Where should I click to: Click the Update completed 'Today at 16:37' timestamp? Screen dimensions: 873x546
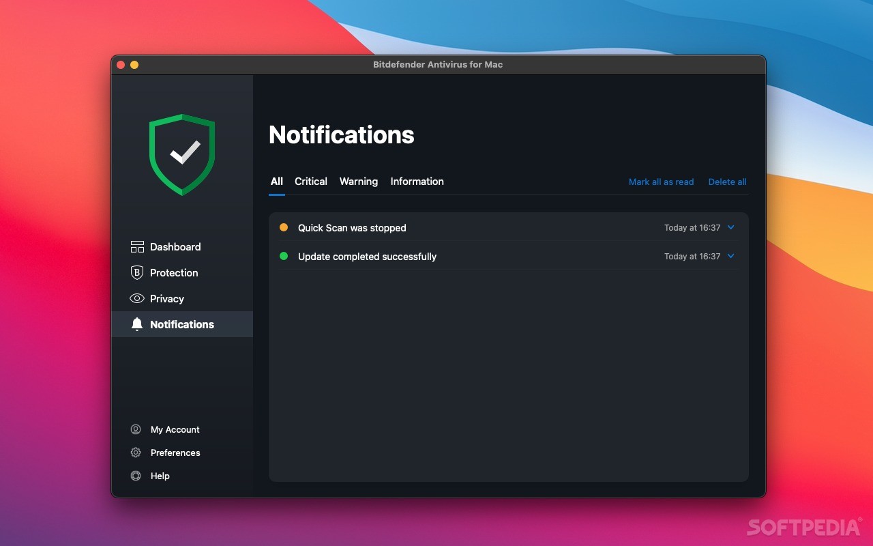click(x=692, y=257)
